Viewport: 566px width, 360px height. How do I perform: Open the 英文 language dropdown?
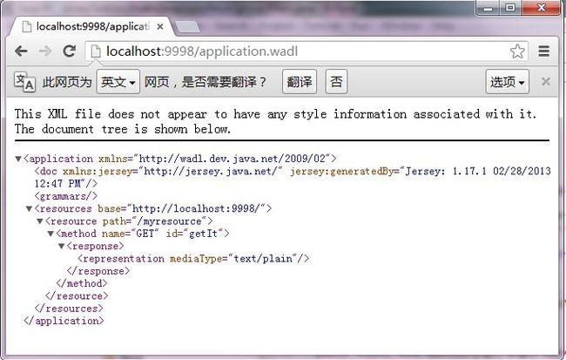coord(118,82)
